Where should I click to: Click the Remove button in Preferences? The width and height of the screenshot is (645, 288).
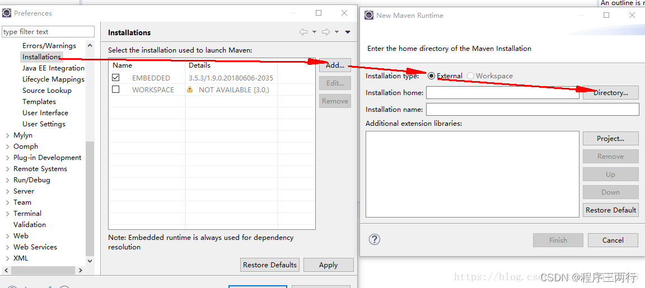coord(335,101)
